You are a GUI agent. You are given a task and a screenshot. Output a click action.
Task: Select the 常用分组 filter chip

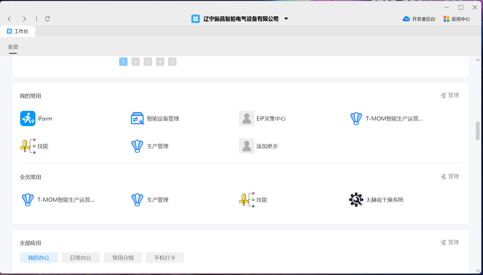point(123,258)
